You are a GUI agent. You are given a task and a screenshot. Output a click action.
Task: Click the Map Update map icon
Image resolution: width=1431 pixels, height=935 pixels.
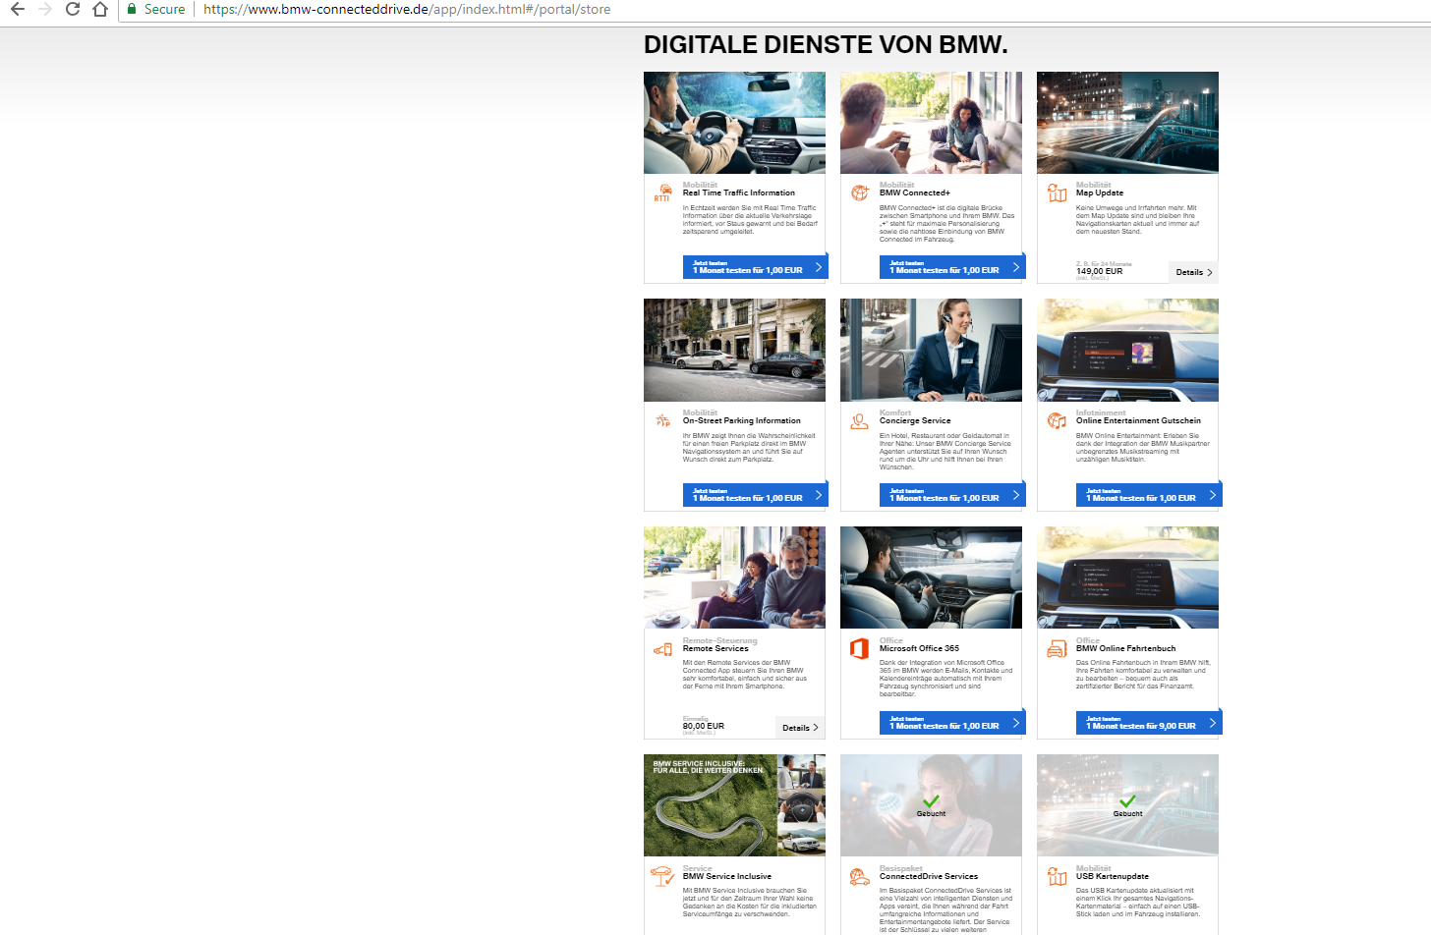(x=1057, y=193)
